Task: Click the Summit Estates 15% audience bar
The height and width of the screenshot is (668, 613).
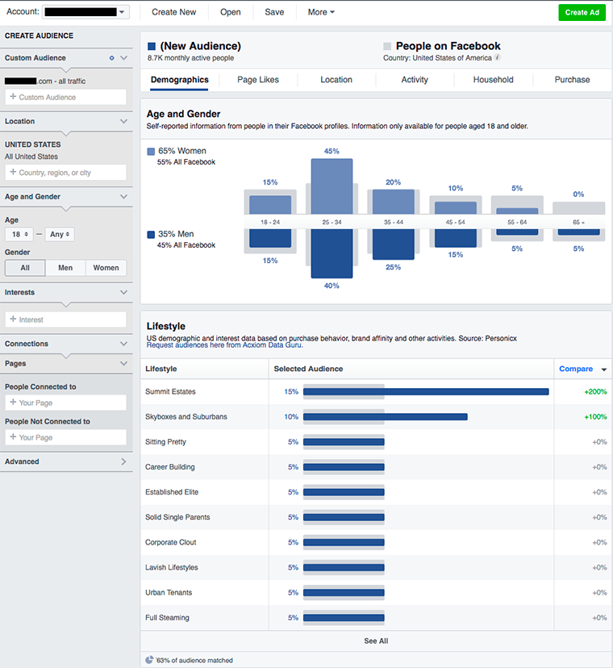Action: [426, 392]
